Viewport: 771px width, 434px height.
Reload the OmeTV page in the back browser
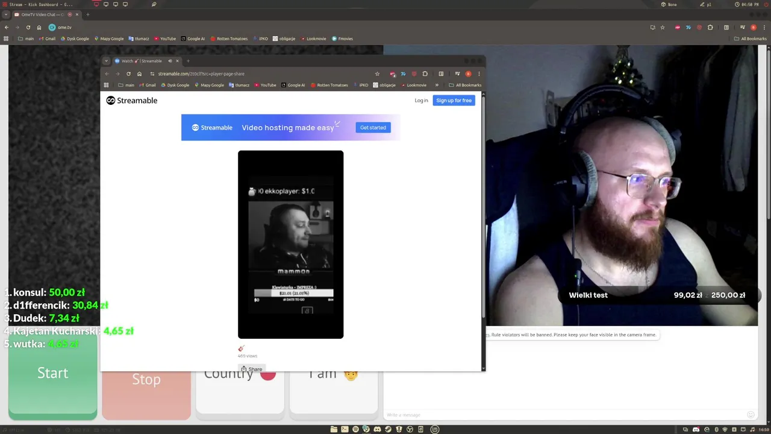click(28, 27)
